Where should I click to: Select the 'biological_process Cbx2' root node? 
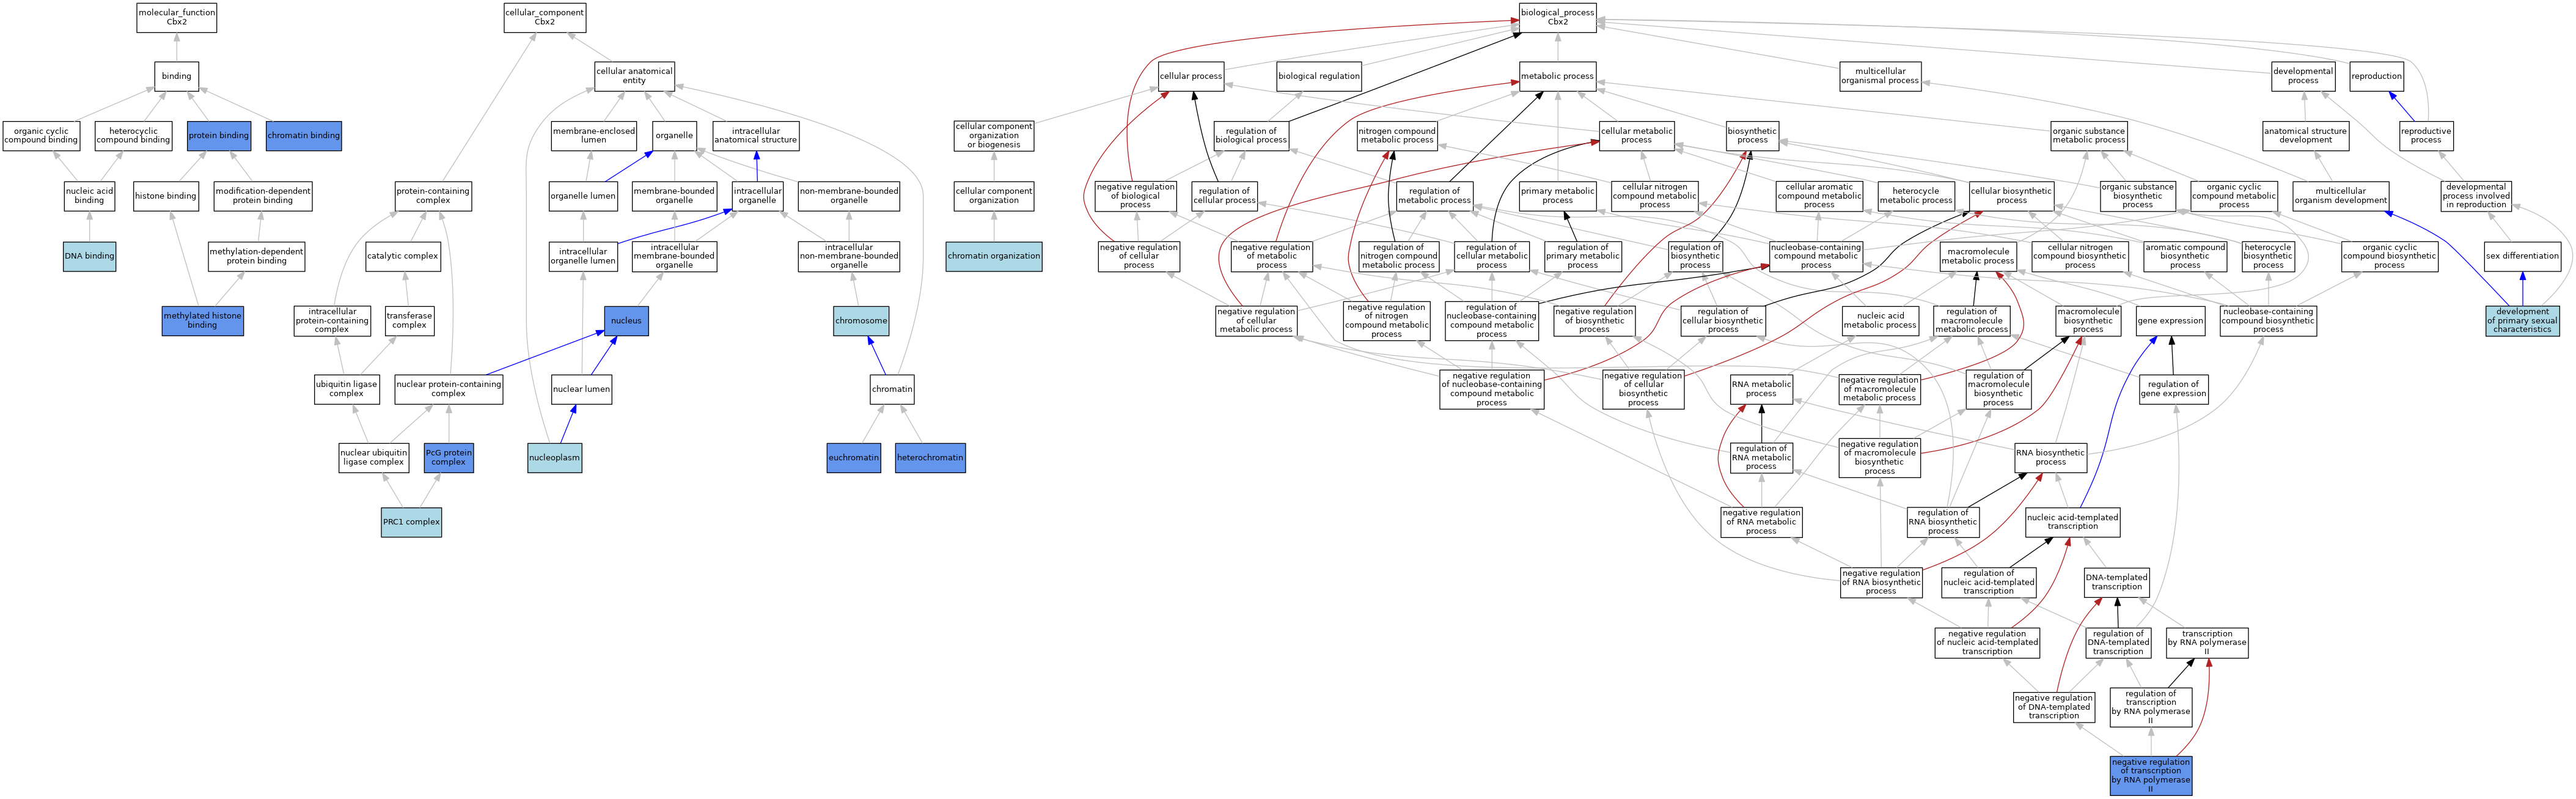(x=1557, y=17)
